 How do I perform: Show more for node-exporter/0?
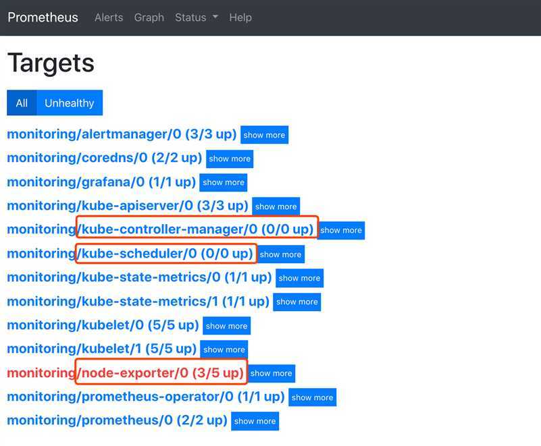(x=272, y=374)
